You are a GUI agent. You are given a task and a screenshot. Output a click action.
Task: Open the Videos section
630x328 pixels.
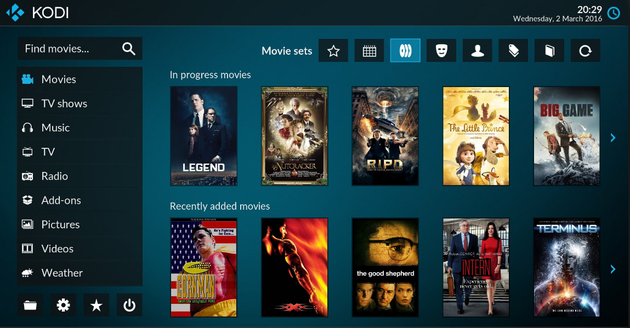coord(80,249)
